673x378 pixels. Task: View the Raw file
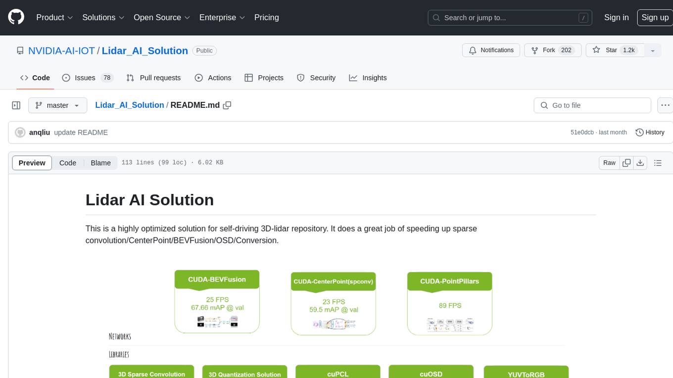[x=609, y=163]
